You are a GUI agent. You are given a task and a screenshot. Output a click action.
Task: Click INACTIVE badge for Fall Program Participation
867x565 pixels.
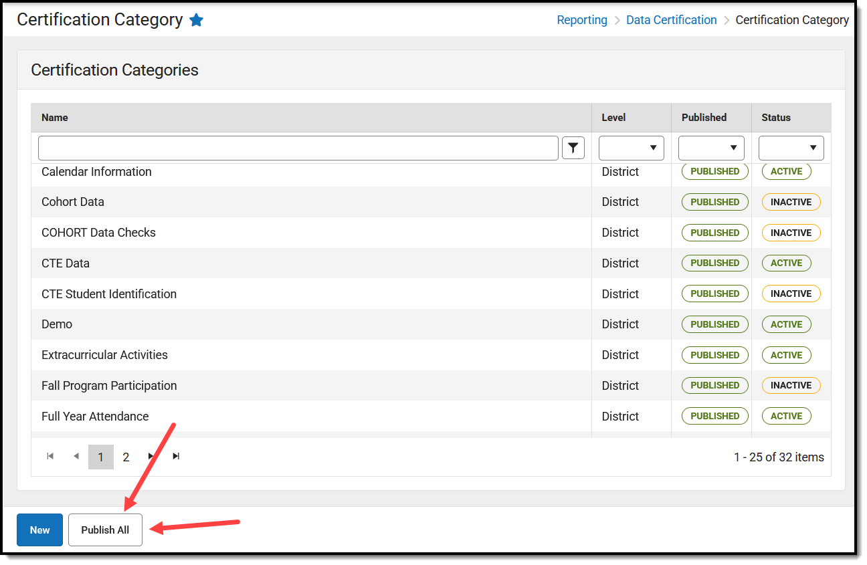tap(791, 385)
